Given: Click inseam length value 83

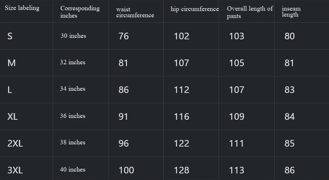Looking at the screenshot, I should [290, 90].
